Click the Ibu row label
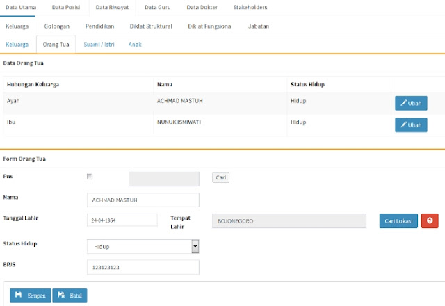 (x=11, y=122)
